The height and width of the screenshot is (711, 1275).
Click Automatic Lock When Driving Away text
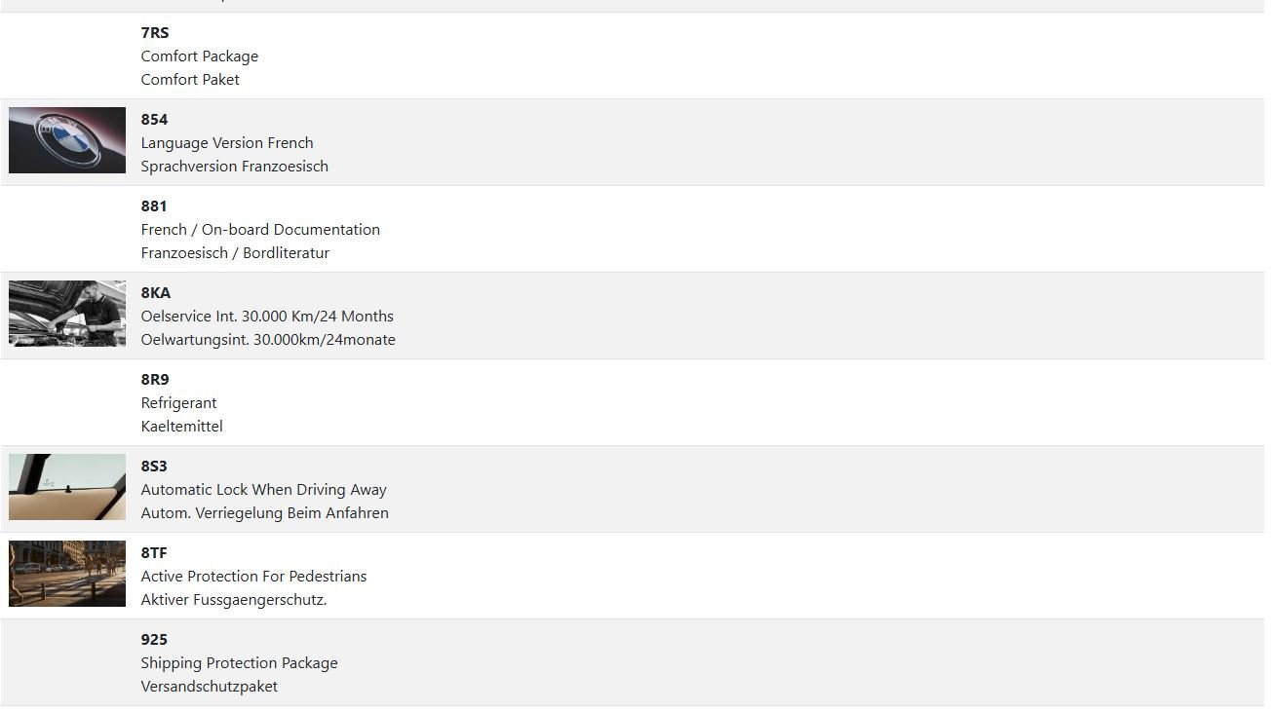263,490
